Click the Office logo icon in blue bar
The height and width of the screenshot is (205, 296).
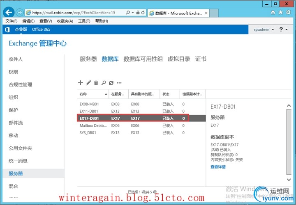click(x=7, y=30)
